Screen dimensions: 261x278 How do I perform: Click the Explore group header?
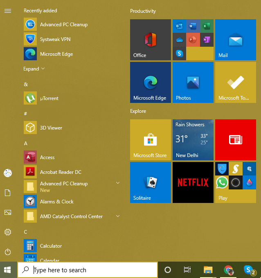[x=138, y=111]
